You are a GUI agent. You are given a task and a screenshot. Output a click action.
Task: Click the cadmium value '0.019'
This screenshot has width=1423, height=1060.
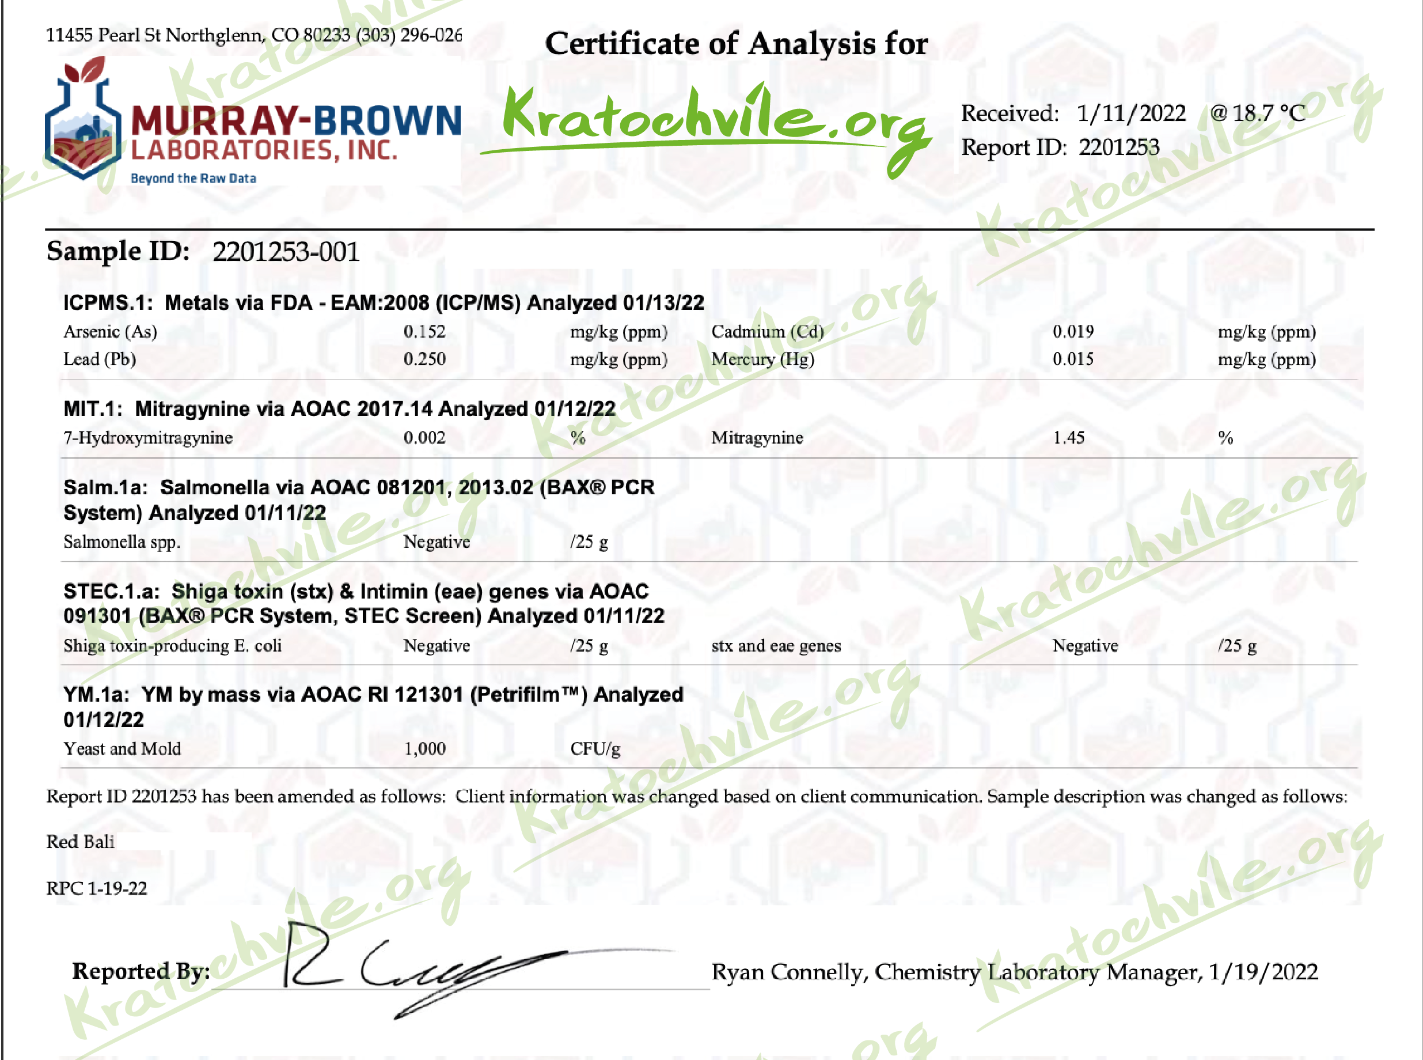(x=1073, y=332)
